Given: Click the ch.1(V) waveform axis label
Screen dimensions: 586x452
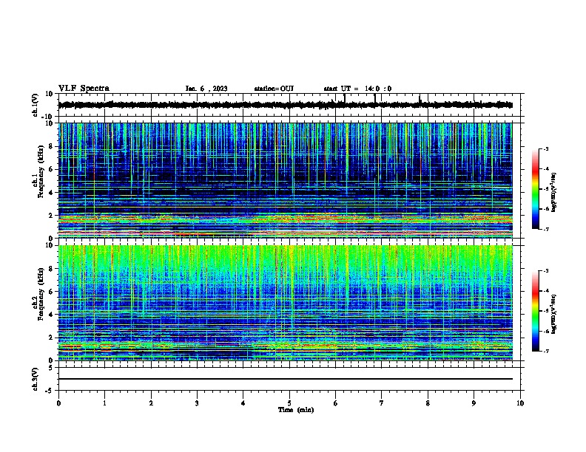Looking at the screenshot, I should (36, 105).
